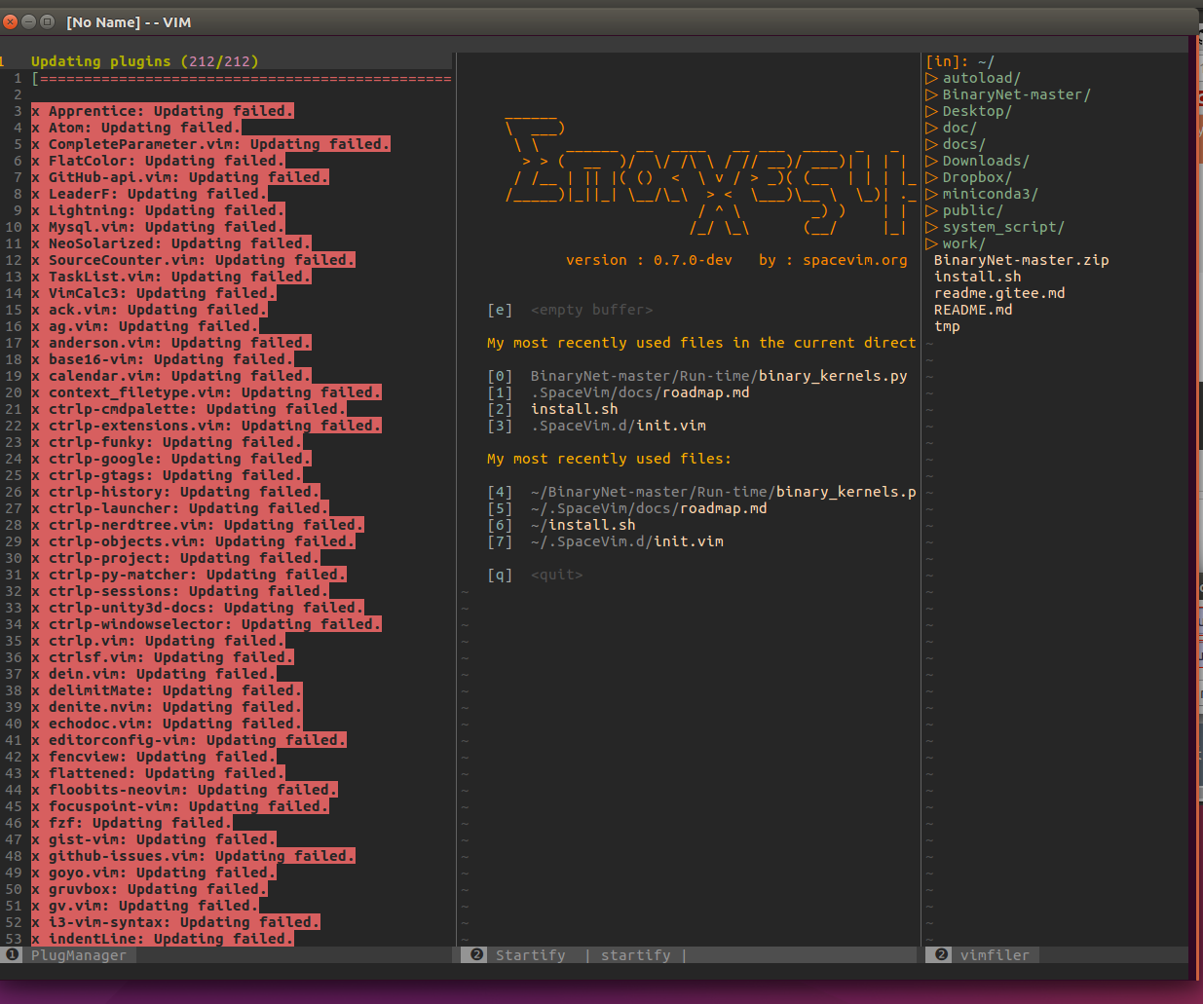This screenshot has width=1203, height=1004.
Task: Select PlugManager statusline label
Action: (79, 955)
